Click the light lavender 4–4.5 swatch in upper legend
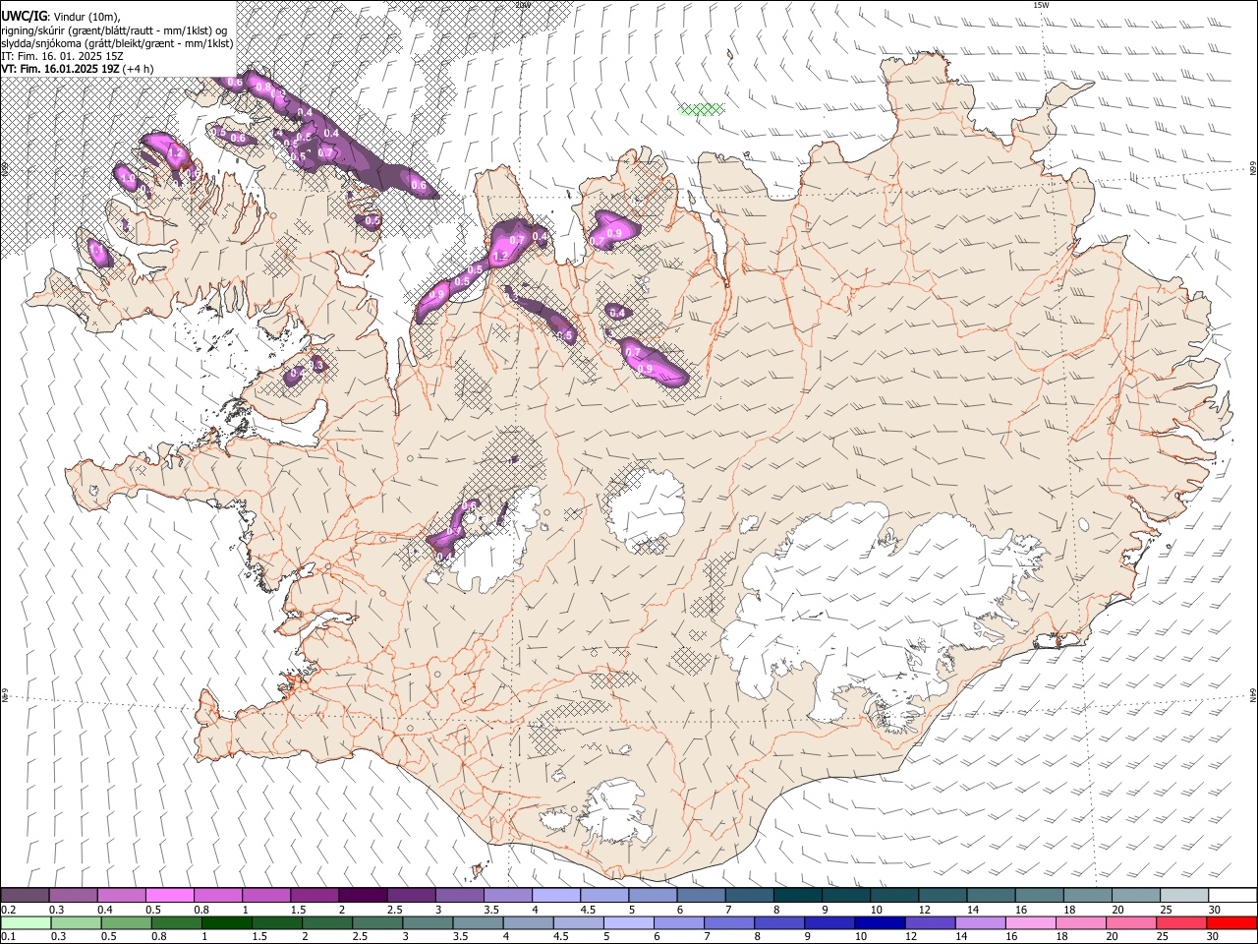 click(555, 896)
